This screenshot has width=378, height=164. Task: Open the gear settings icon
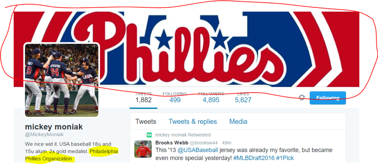[x=302, y=97]
